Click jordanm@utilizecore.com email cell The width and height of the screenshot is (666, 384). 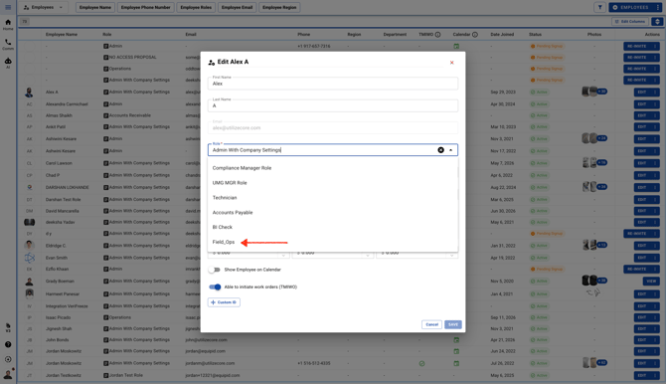tap(210, 363)
